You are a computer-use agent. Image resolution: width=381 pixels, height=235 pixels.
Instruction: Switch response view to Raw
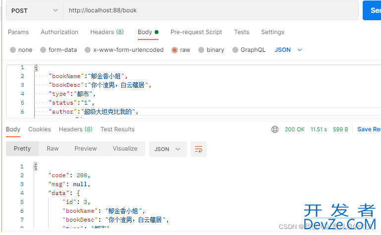pos(53,149)
